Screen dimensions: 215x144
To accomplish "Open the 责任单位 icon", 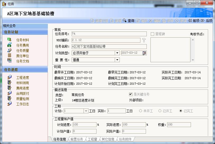I will 10,56.
